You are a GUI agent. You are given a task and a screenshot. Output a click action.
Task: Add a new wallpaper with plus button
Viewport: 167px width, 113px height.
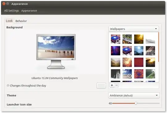click(x=112, y=85)
